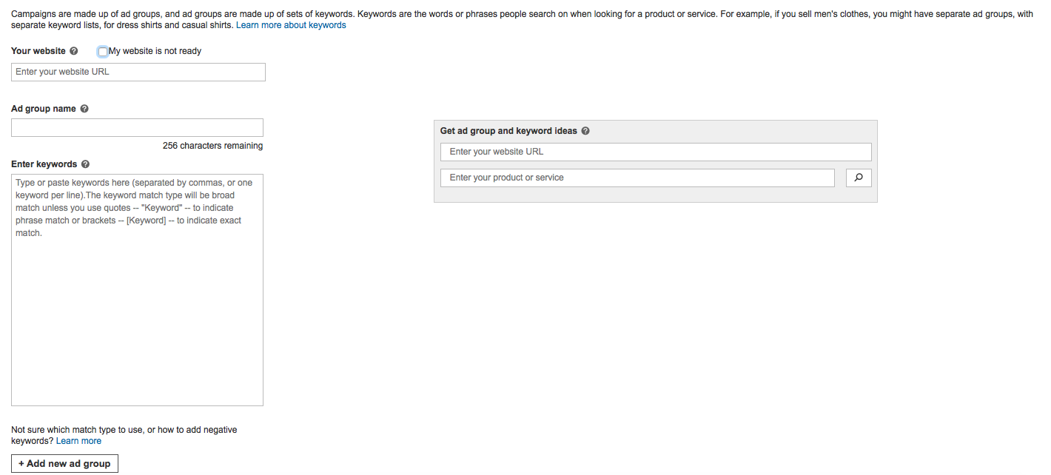The image size is (1051, 475).
Task: Check the My website is not ready box
Action: [103, 51]
